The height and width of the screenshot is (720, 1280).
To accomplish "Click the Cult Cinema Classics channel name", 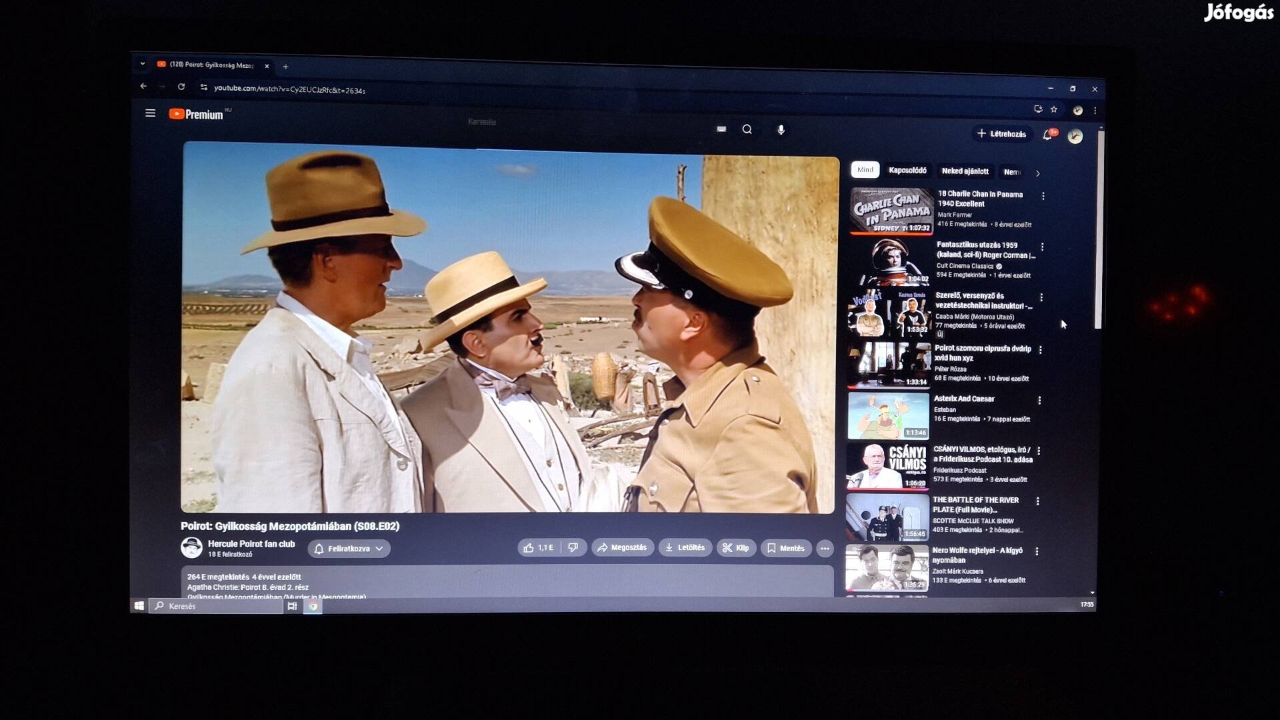I will 965,266.
